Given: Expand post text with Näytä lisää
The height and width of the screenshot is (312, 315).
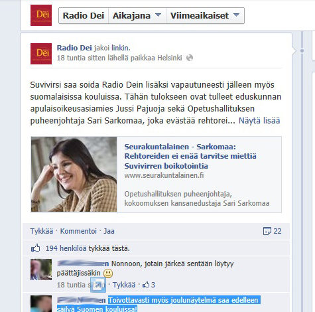Looking at the screenshot, I should tap(259, 121).
